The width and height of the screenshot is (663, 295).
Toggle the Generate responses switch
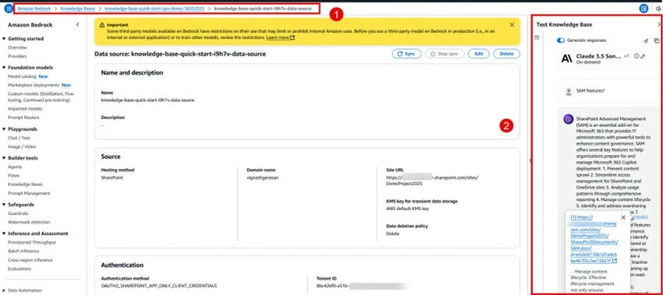click(x=561, y=40)
